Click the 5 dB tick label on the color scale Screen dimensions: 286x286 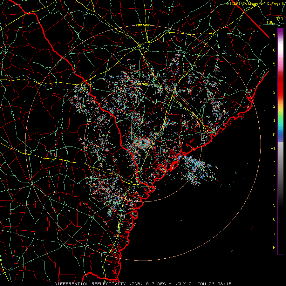point(274,64)
